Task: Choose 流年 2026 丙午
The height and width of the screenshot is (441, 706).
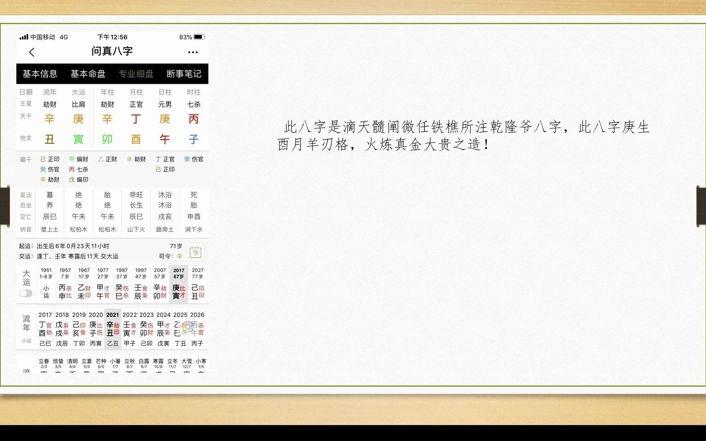Action: [197, 329]
